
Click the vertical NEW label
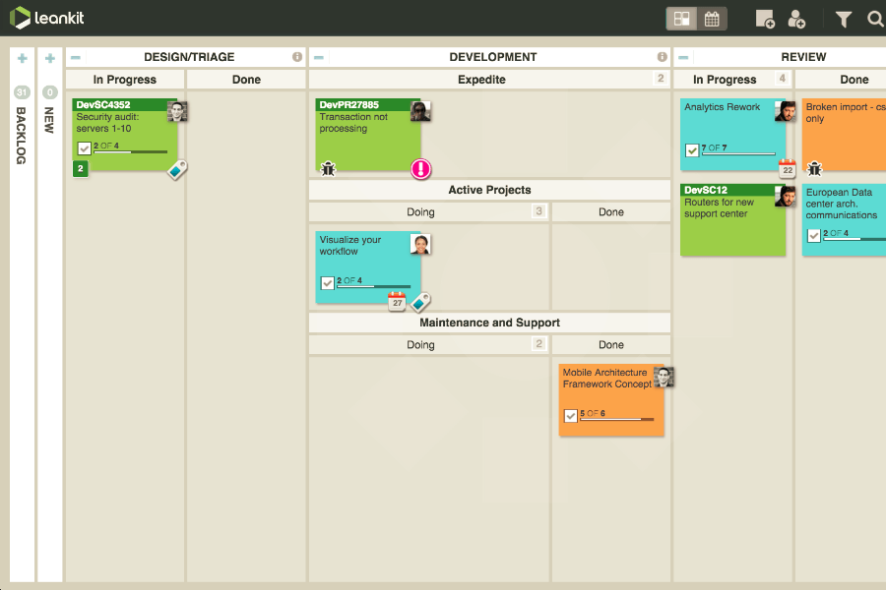click(49, 120)
